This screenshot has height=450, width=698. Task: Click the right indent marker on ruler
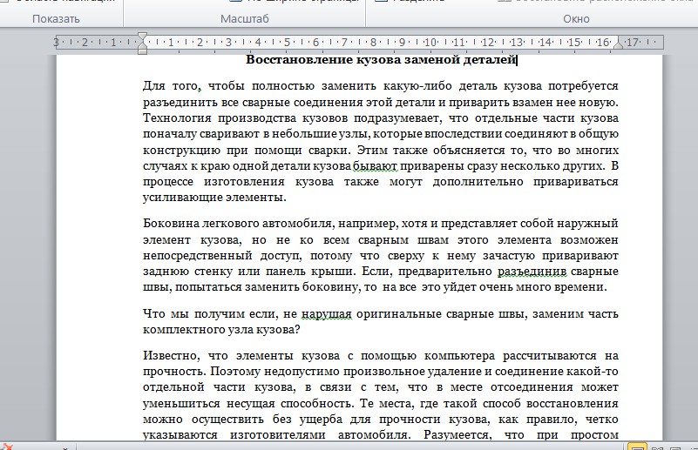click(618, 44)
